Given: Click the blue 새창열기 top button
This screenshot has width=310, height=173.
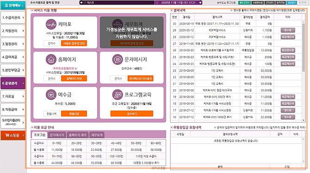Looking at the screenshot, I should pos(291,3).
